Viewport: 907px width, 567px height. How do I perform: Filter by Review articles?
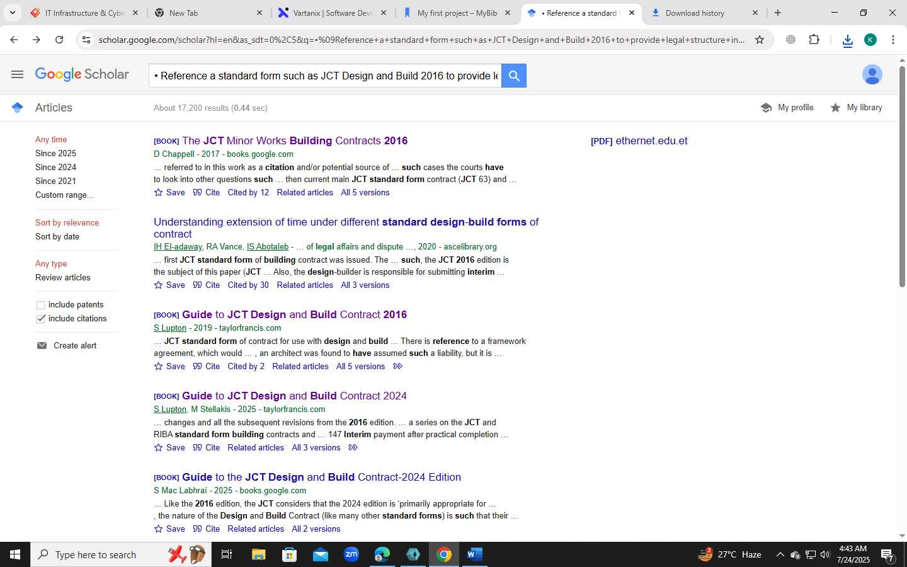point(62,277)
